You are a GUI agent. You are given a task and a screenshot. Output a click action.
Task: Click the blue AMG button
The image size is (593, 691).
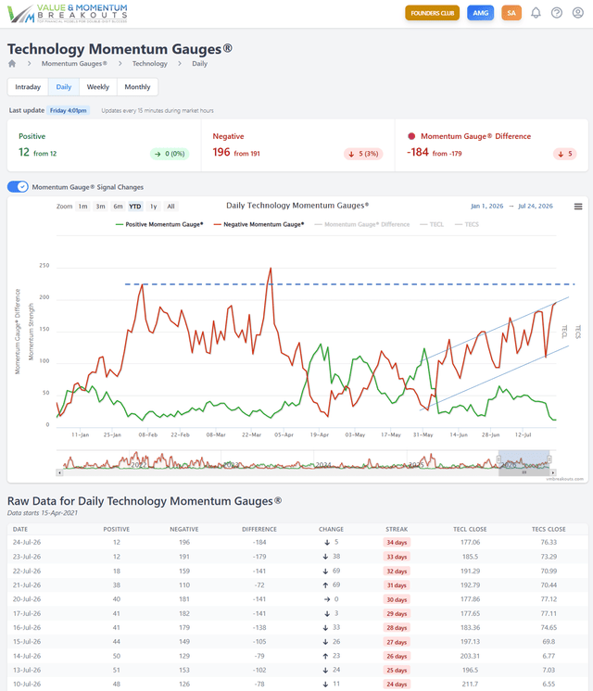(x=481, y=13)
